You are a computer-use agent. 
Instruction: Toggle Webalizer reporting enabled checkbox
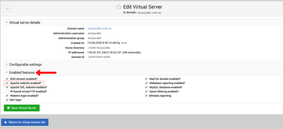tap(146, 83)
